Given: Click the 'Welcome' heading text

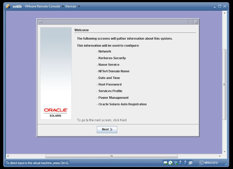Looking at the screenshot, I should click(x=82, y=30).
